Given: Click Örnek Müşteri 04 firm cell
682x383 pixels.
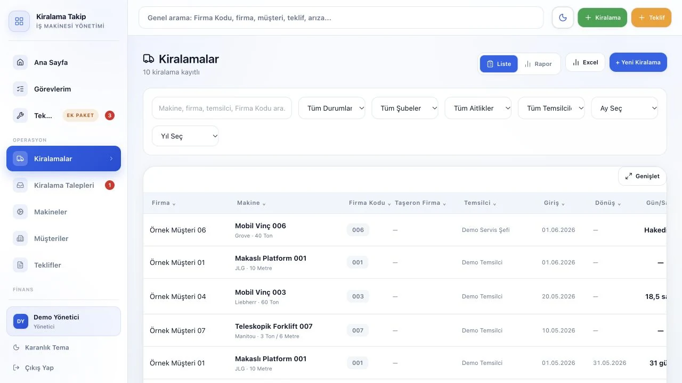Looking at the screenshot, I should [x=178, y=296].
